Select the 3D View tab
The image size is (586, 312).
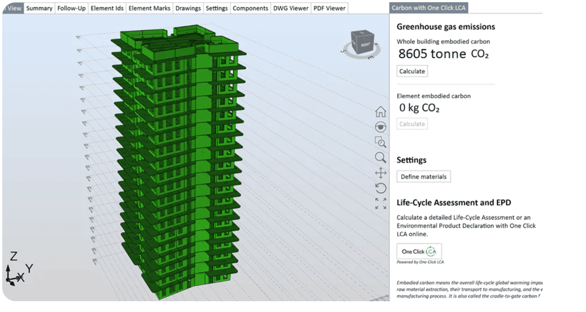click(13, 8)
